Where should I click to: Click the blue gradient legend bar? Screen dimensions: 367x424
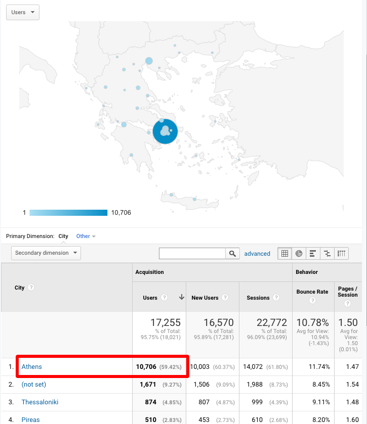(68, 213)
